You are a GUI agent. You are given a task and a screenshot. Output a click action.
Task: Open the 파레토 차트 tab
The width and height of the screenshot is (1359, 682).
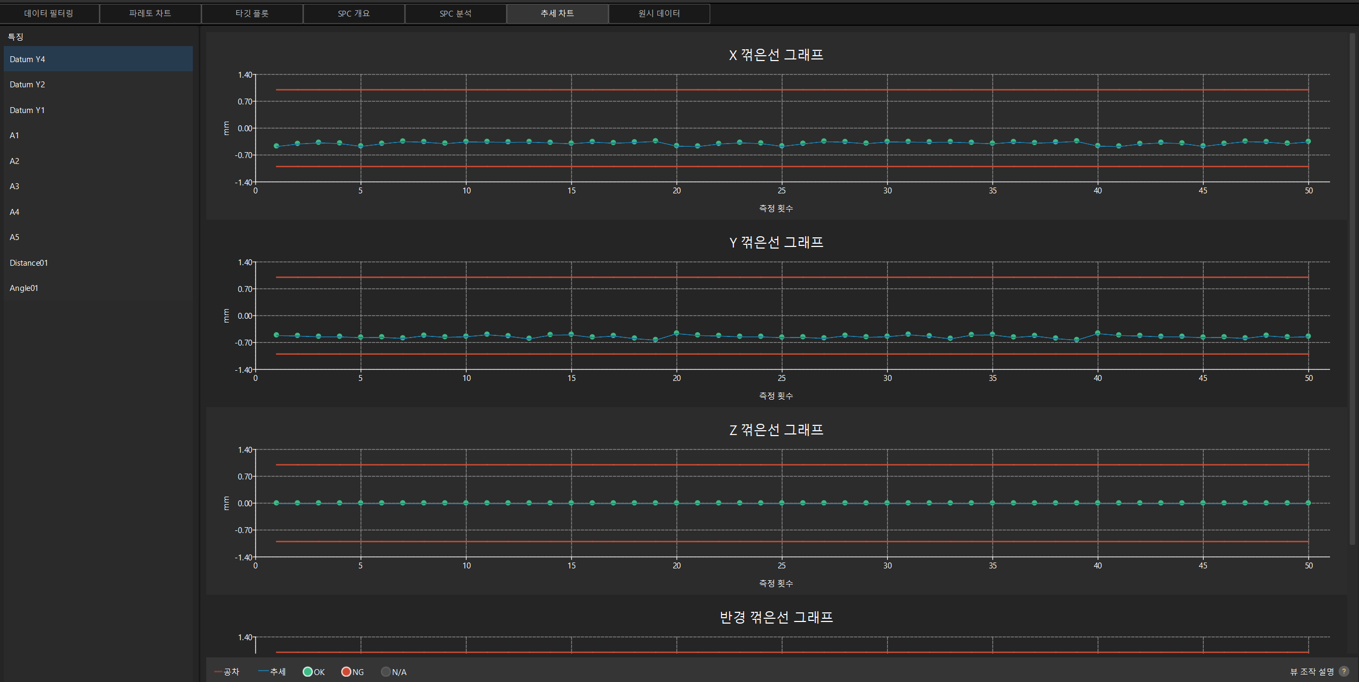click(150, 13)
